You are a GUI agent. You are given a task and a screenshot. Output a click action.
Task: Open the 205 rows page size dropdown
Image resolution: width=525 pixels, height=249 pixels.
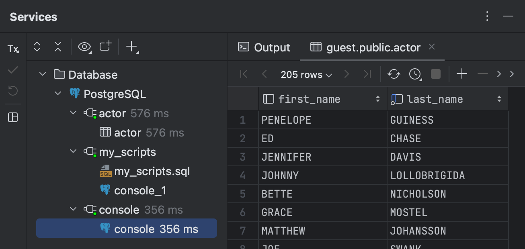click(306, 74)
